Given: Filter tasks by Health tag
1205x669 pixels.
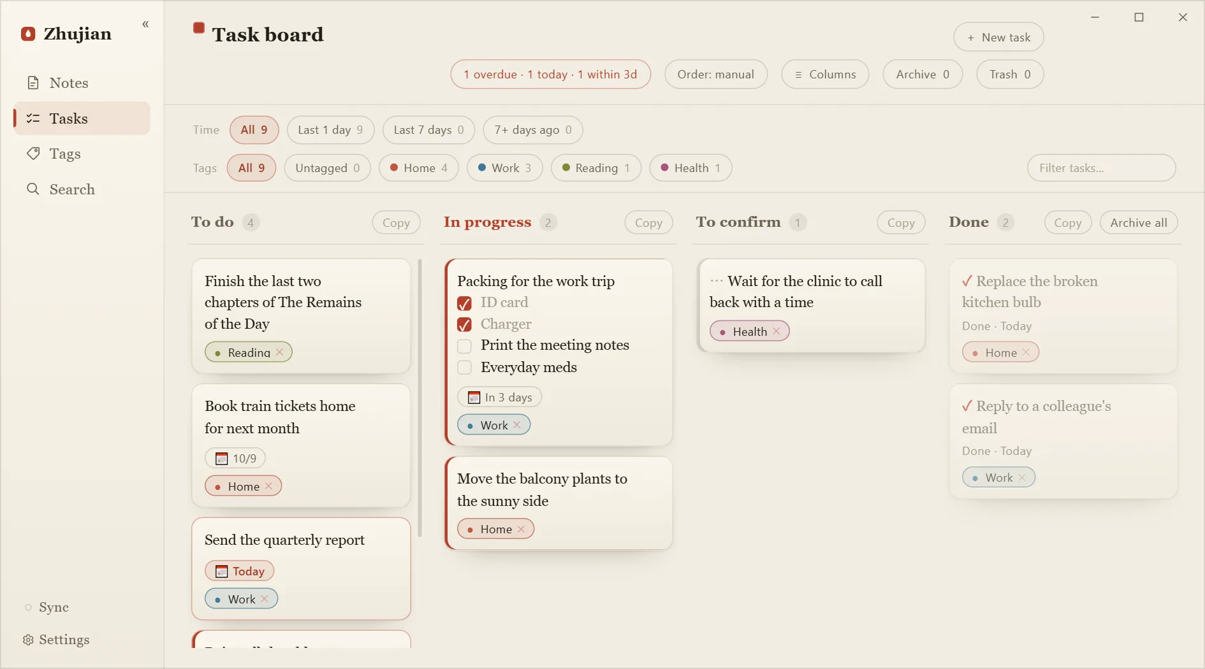Looking at the screenshot, I should click(690, 168).
